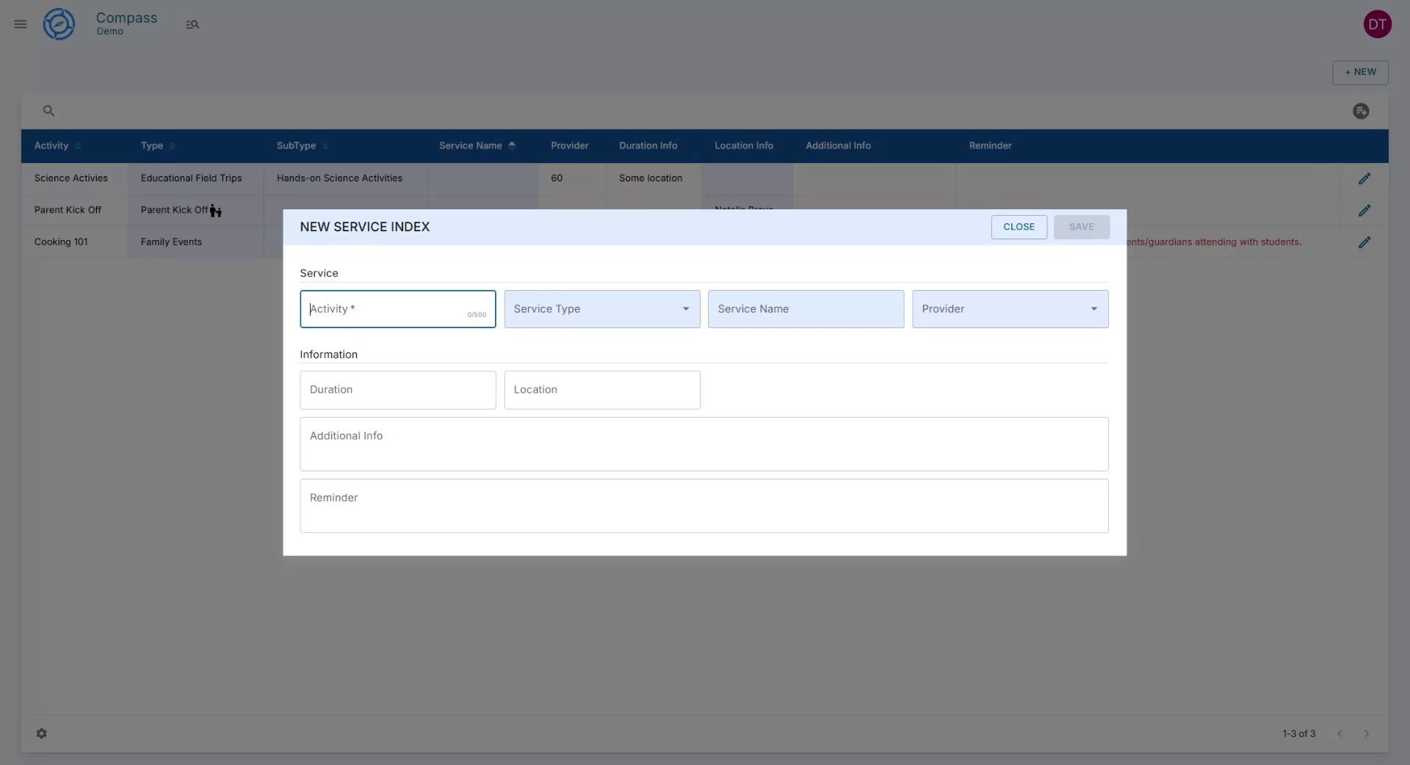Image resolution: width=1410 pixels, height=765 pixels.
Task: Open the hamburger navigation menu
Action: click(x=20, y=24)
